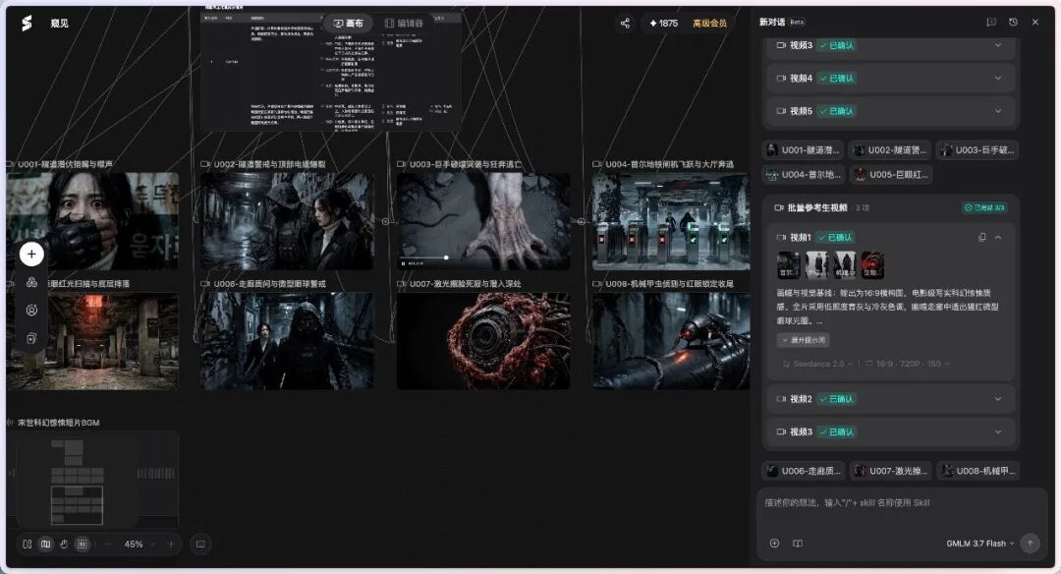
Task: Click the book icon beside the attachment button
Action: [798, 543]
